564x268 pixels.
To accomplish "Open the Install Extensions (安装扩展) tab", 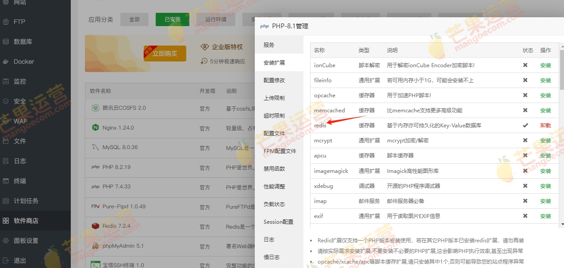I will (x=274, y=63).
